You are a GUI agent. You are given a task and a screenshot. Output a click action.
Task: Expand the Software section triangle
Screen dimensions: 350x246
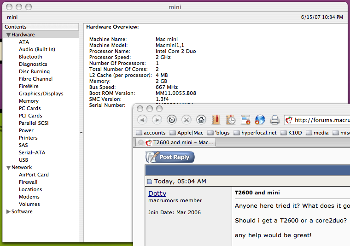pos(8,211)
